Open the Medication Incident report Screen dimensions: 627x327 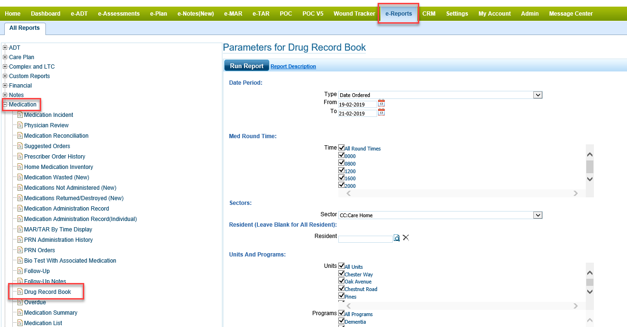pos(49,115)
